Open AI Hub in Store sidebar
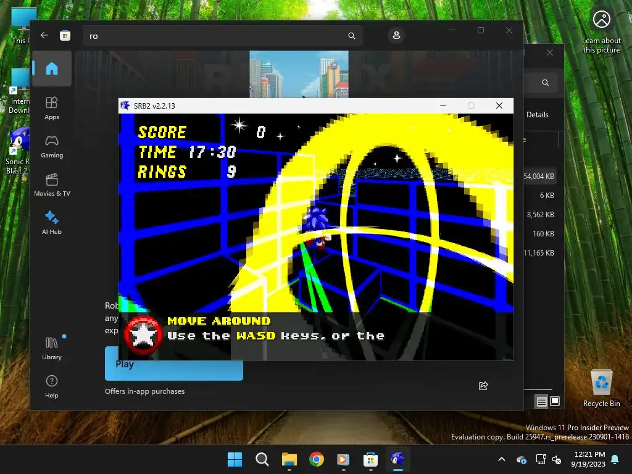 (52, 223)
